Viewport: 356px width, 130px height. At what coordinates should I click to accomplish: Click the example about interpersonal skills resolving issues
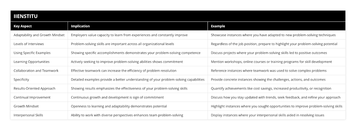tap(267, 115)
